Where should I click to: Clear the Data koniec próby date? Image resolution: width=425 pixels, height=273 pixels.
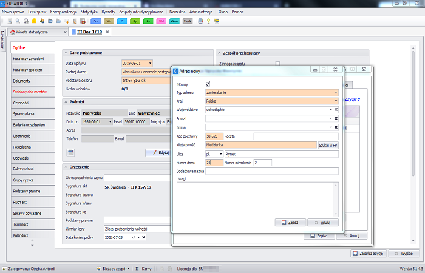[144, 237]
